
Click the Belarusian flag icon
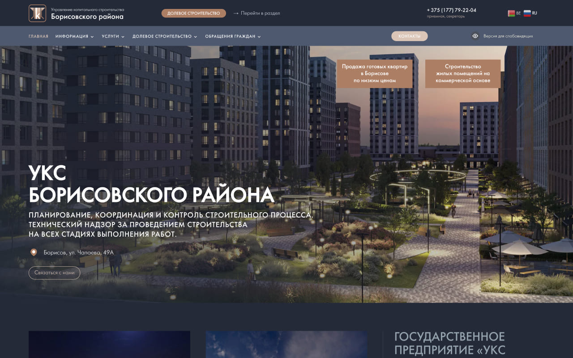511,13
